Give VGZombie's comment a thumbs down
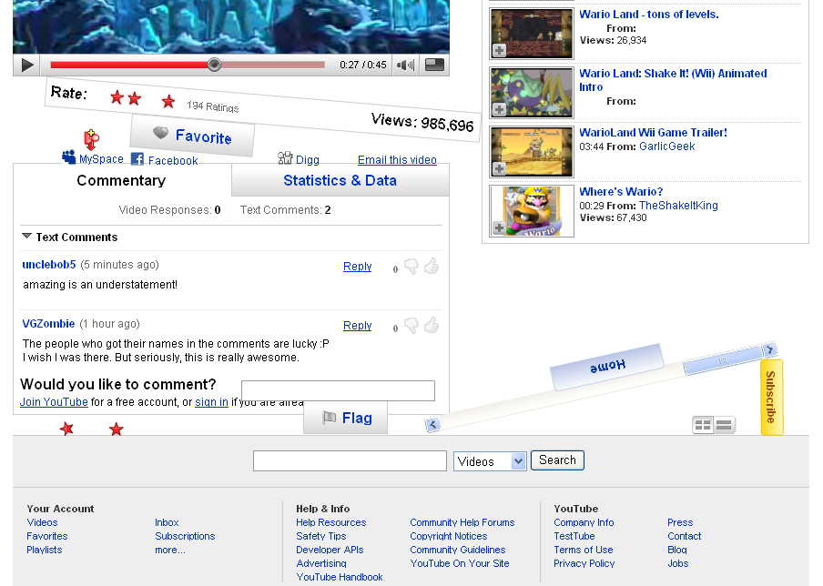 coord(411,326)
